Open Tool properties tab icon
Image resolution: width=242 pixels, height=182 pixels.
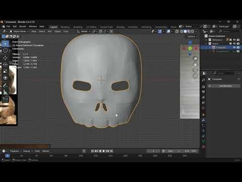point(203,80)
